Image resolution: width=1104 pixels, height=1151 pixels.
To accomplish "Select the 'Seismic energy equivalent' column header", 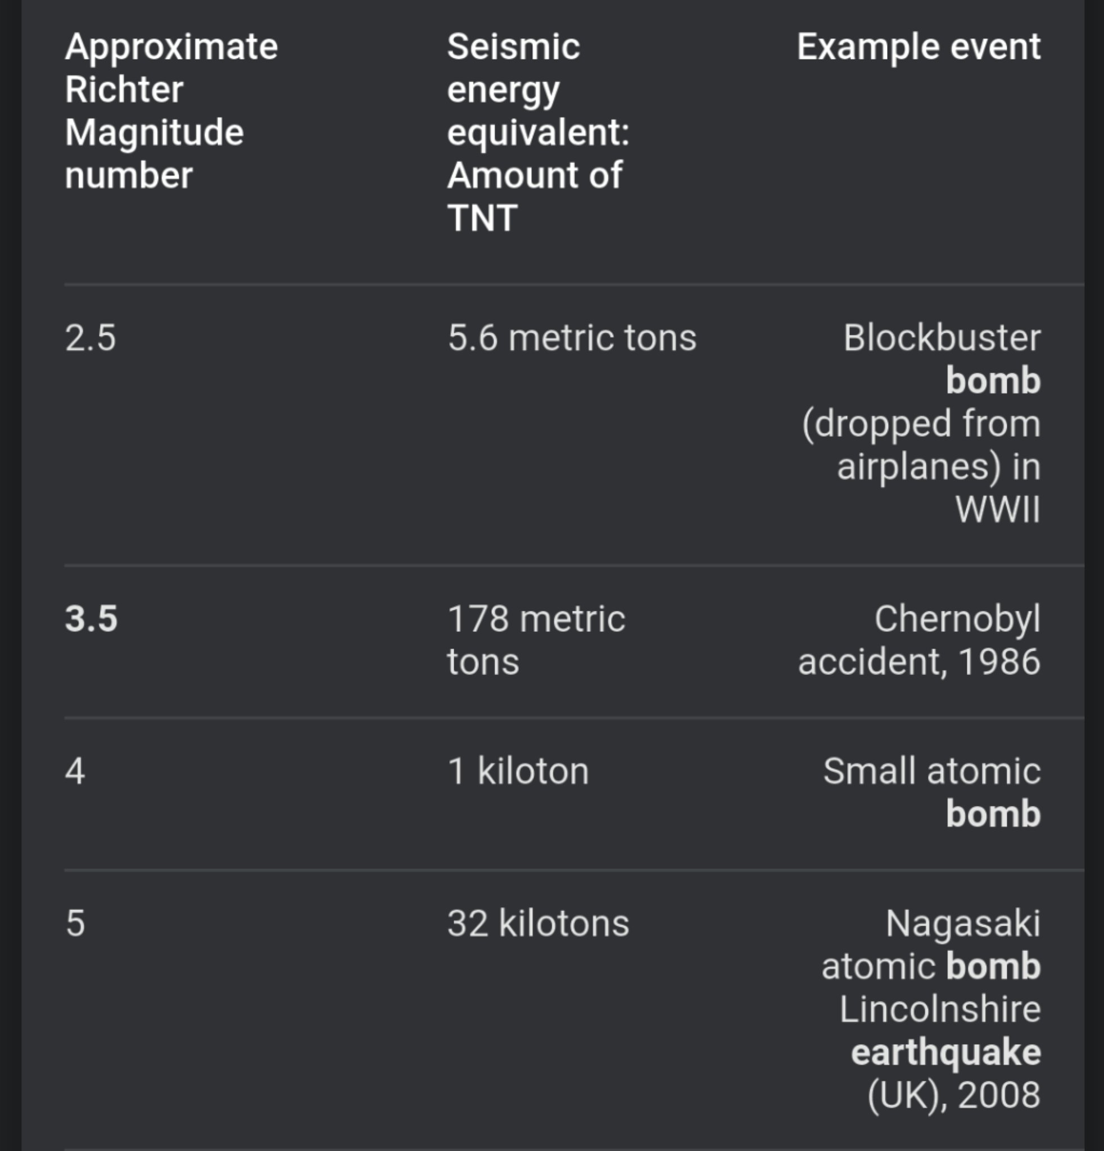I will [538, 132].
